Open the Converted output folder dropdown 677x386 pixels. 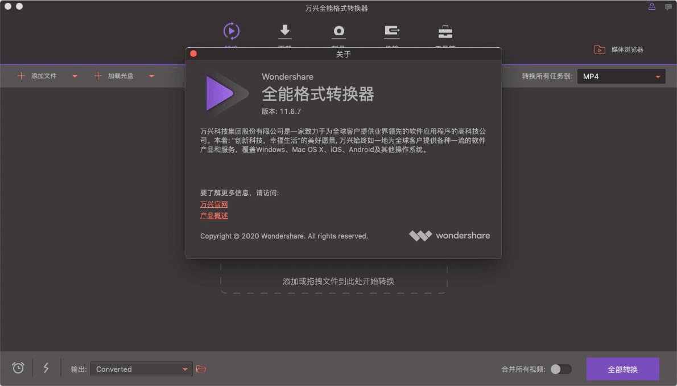[141, 369]
